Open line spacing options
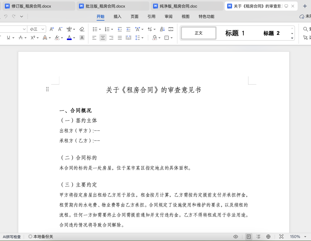The width and height of the screenshot is (311, 241). coord(137,38)
